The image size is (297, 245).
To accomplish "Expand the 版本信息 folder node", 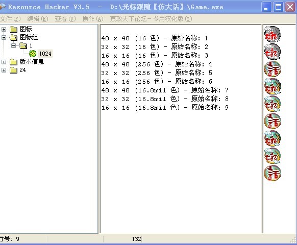I will (x=4, y=62).
